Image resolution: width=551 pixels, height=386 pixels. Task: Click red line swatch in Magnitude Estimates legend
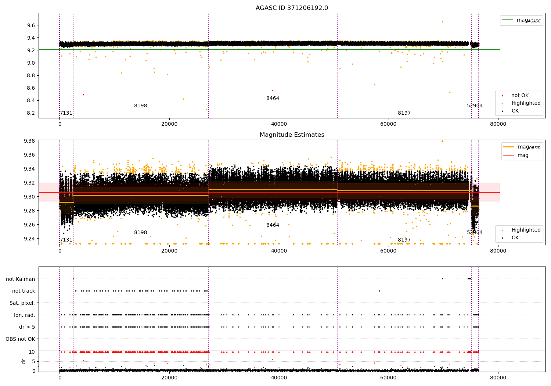(x=509, y=156)
